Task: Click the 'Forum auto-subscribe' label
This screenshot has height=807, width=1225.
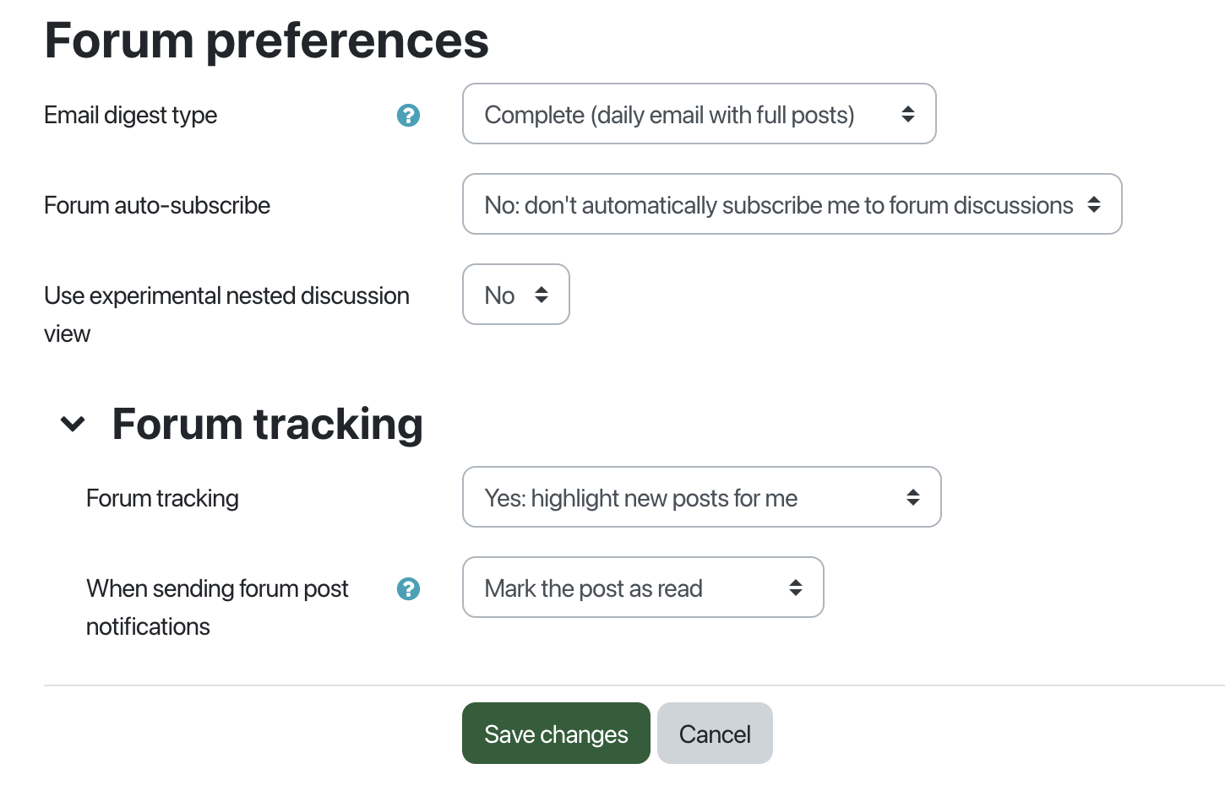Action: pyautogui.click(x=157, y=205)
